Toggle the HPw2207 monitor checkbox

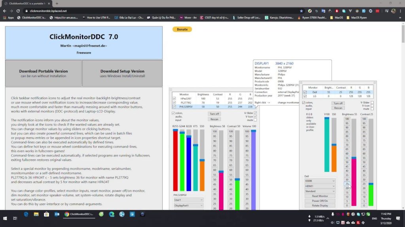point(174,99)
